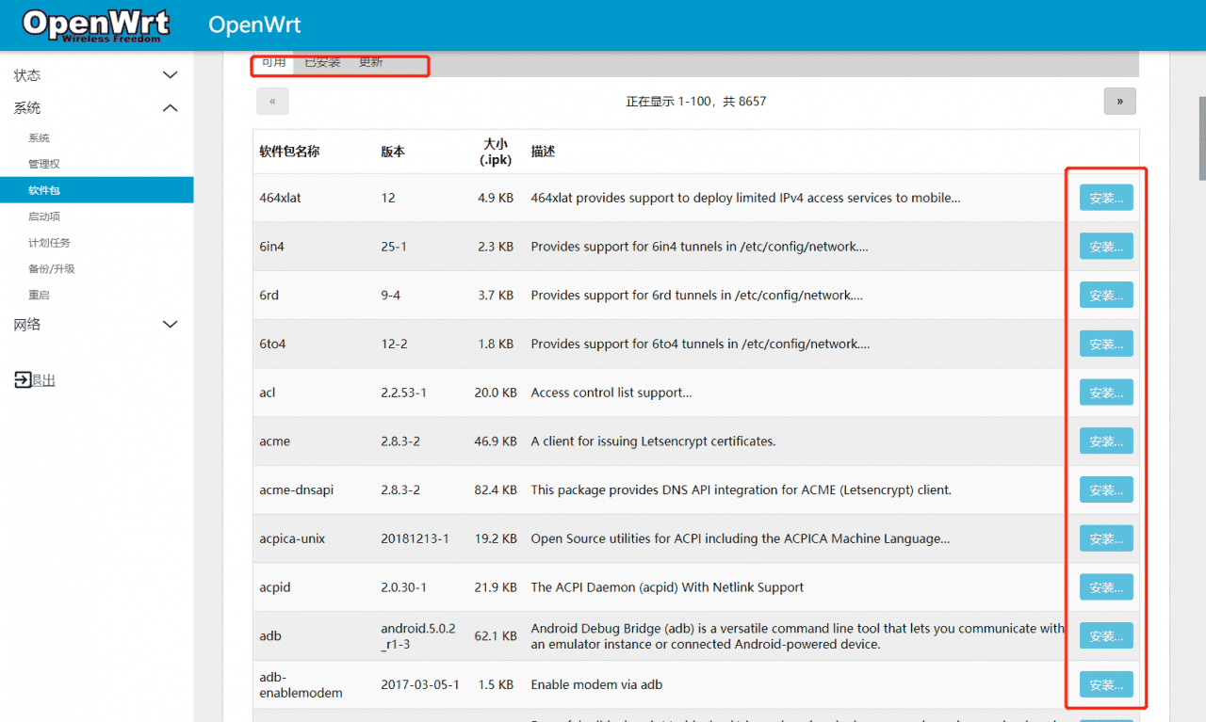Switch to the 更新 tab
Screen dimensions: 1206x722
[369, 62]
